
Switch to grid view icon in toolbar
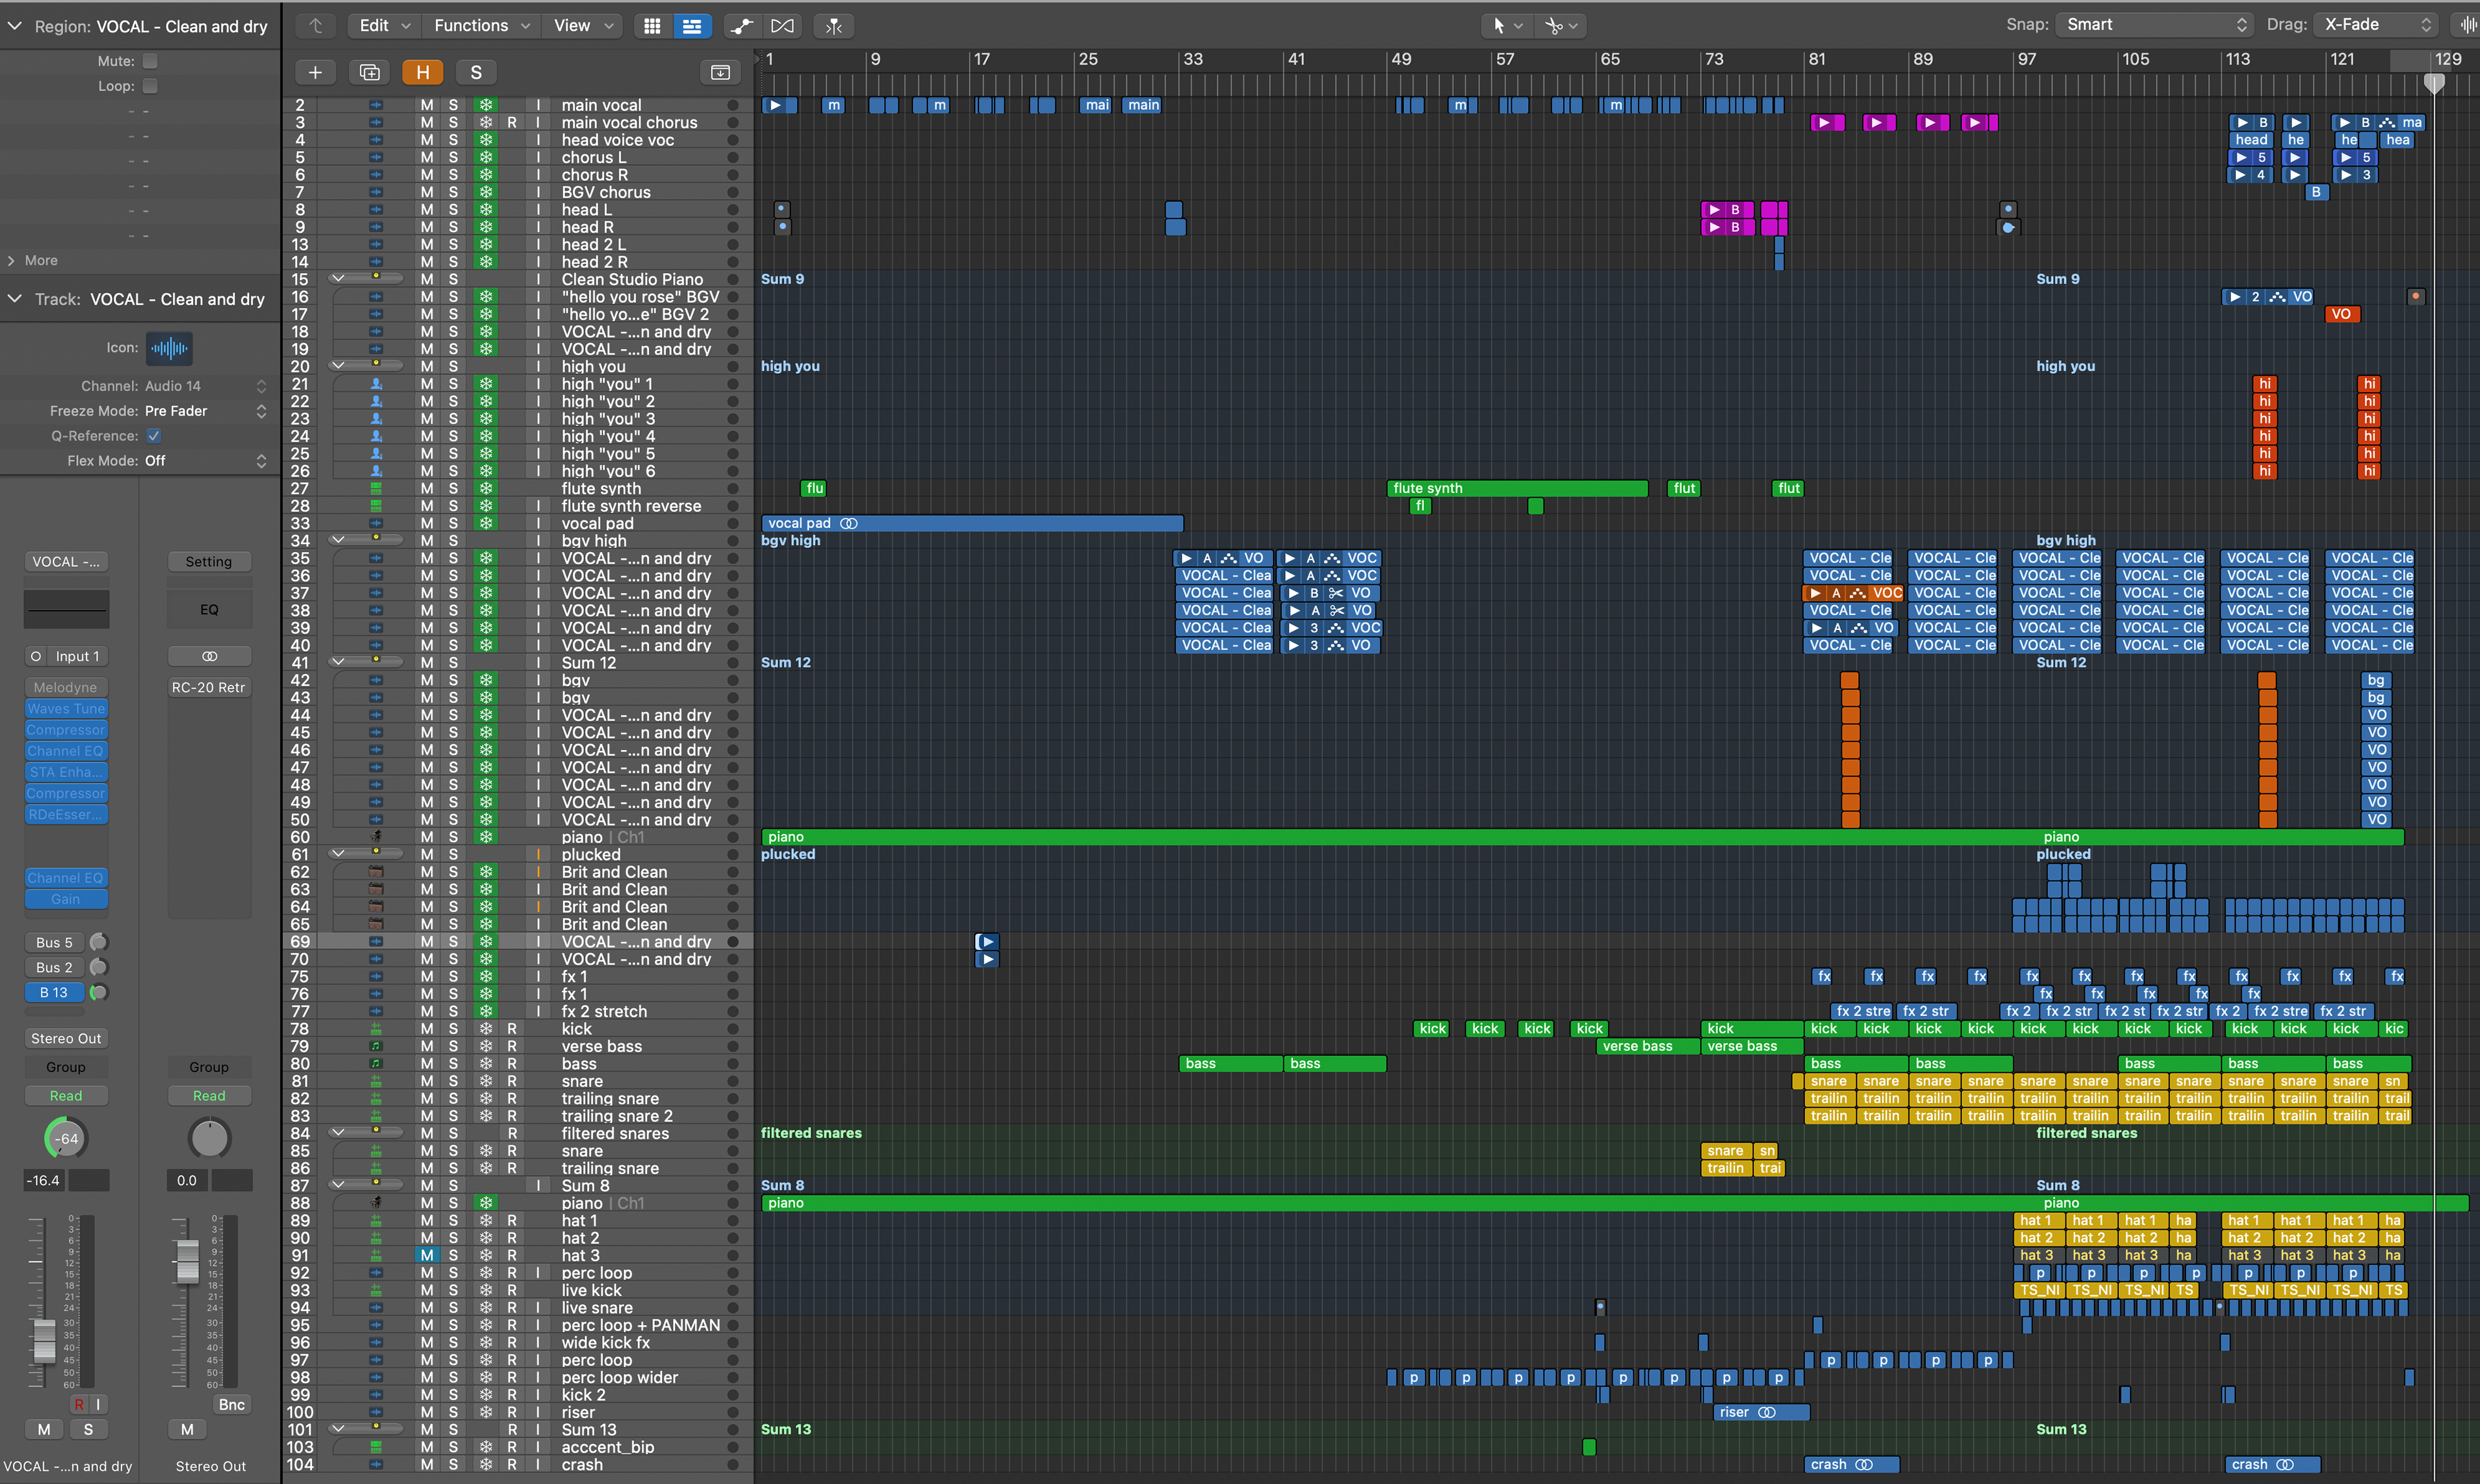(x=652, y=26)
